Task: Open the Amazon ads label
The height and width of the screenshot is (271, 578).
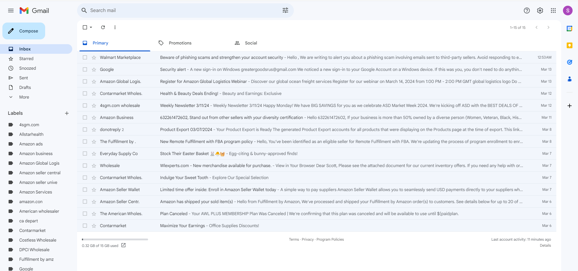Action: click(31, 144)
